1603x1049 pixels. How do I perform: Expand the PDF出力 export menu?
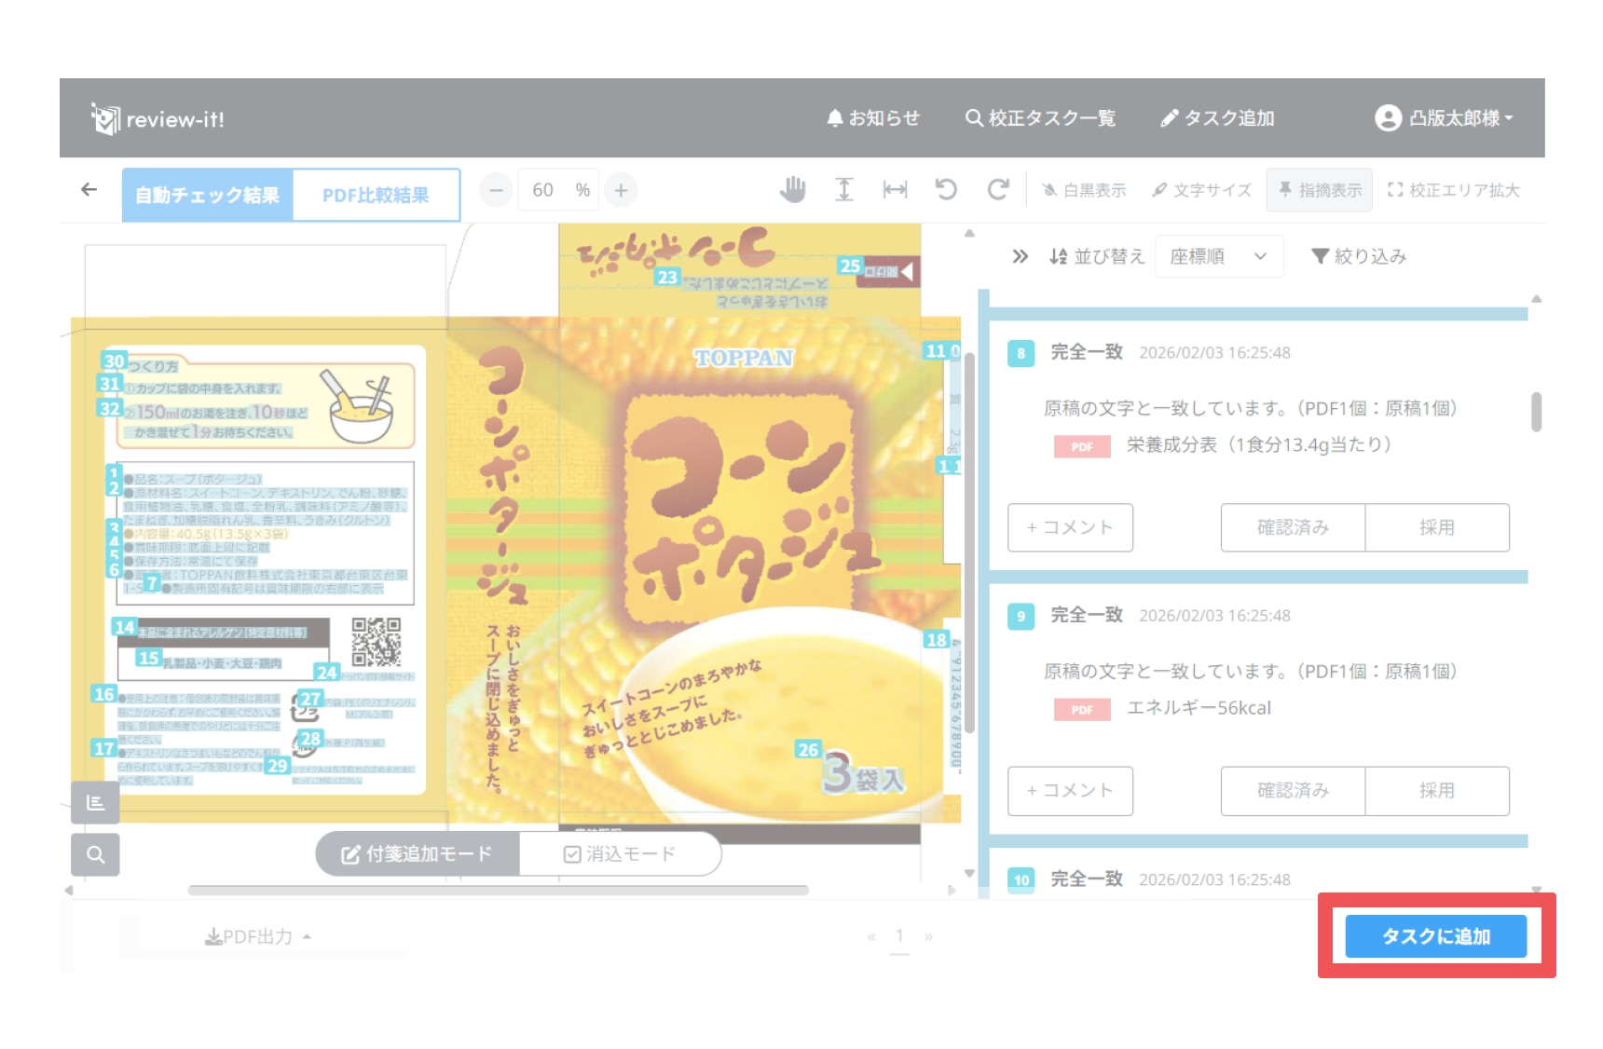[257, 936]
